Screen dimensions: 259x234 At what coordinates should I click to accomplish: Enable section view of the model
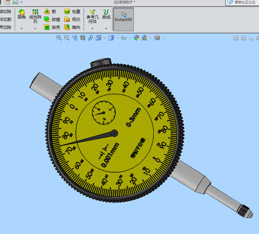click(x=83, y=38)
